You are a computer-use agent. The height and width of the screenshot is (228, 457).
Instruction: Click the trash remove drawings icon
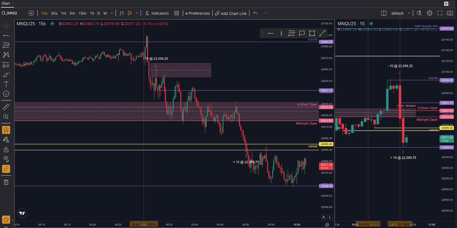tap(6, 182)
